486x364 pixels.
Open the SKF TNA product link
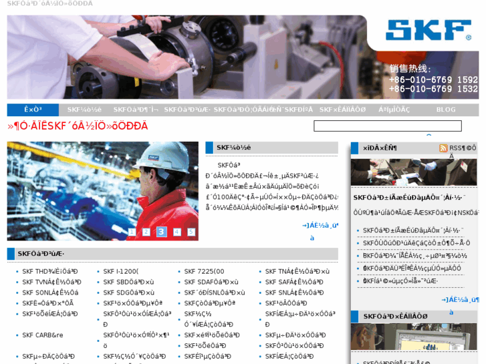(x=297, y=272)
